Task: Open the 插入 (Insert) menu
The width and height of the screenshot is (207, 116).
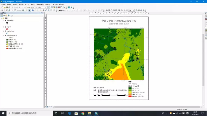Action: [27, 4]
